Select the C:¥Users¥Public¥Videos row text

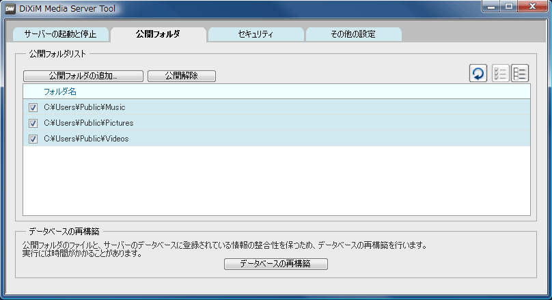86,139
